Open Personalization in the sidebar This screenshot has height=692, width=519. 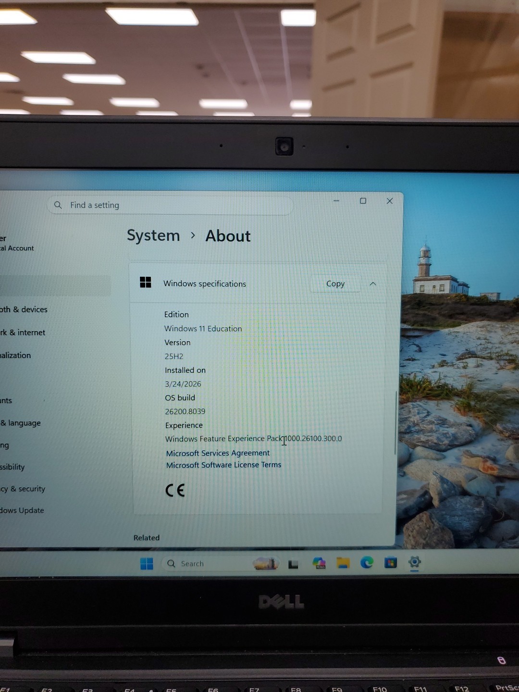coord(15,356)
